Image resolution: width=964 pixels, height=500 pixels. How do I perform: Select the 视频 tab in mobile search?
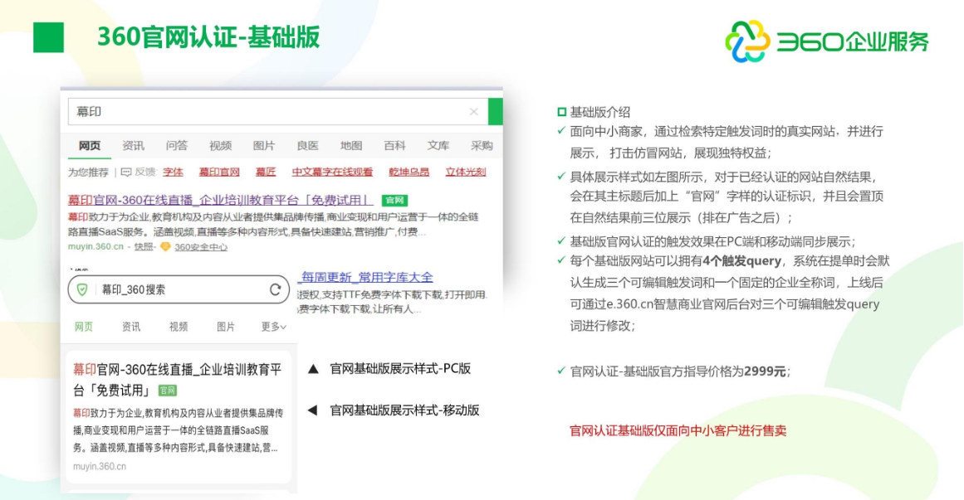point(179,327)
